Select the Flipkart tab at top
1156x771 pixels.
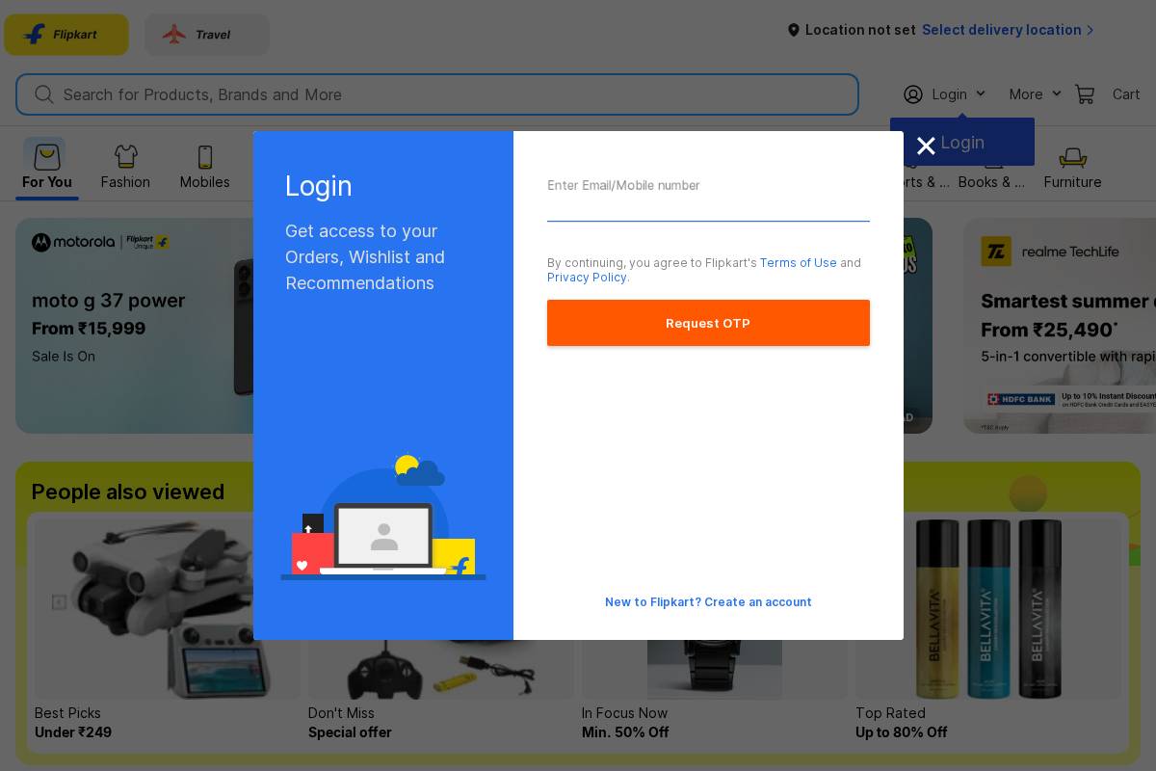(66, 35)
